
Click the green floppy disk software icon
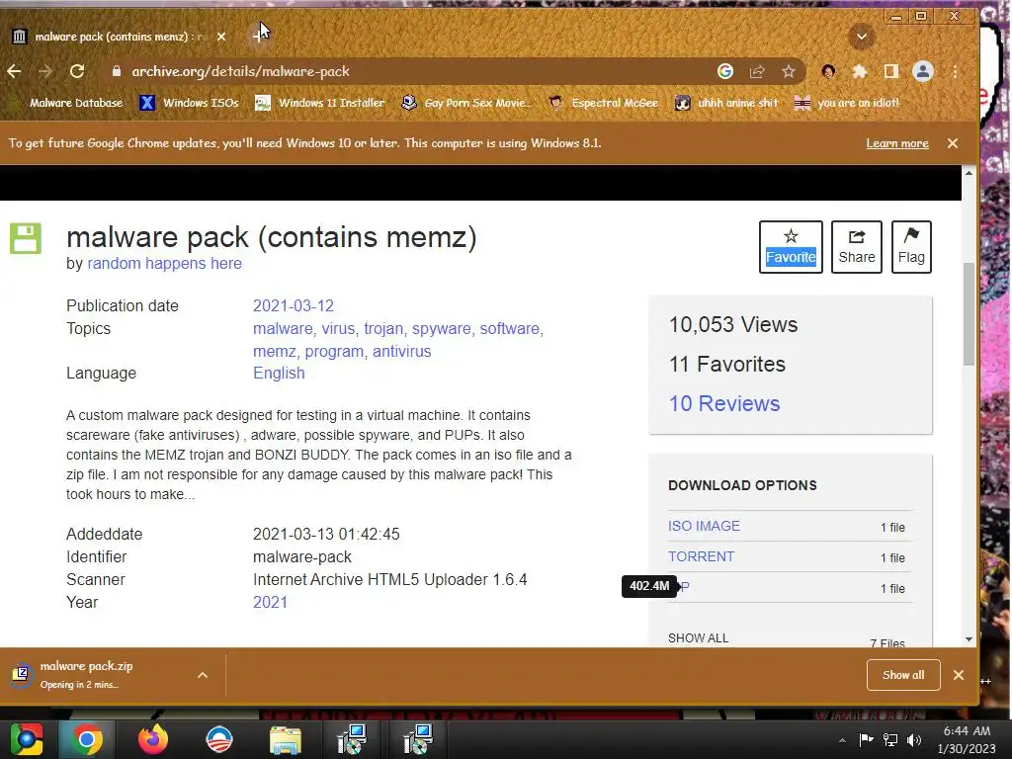coord(26,238)
